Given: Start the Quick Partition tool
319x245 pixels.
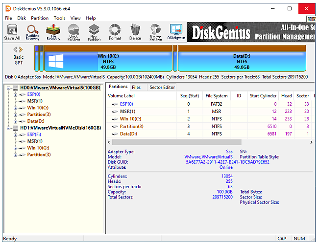Looking at the screenshot, I should click(x=74, y=32).
